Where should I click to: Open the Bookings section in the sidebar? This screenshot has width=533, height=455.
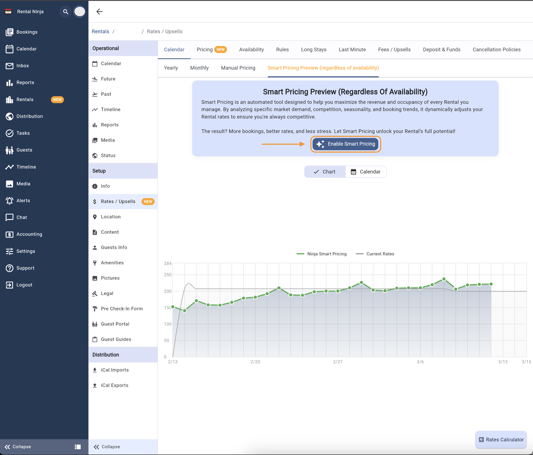[x=27, y=32]
